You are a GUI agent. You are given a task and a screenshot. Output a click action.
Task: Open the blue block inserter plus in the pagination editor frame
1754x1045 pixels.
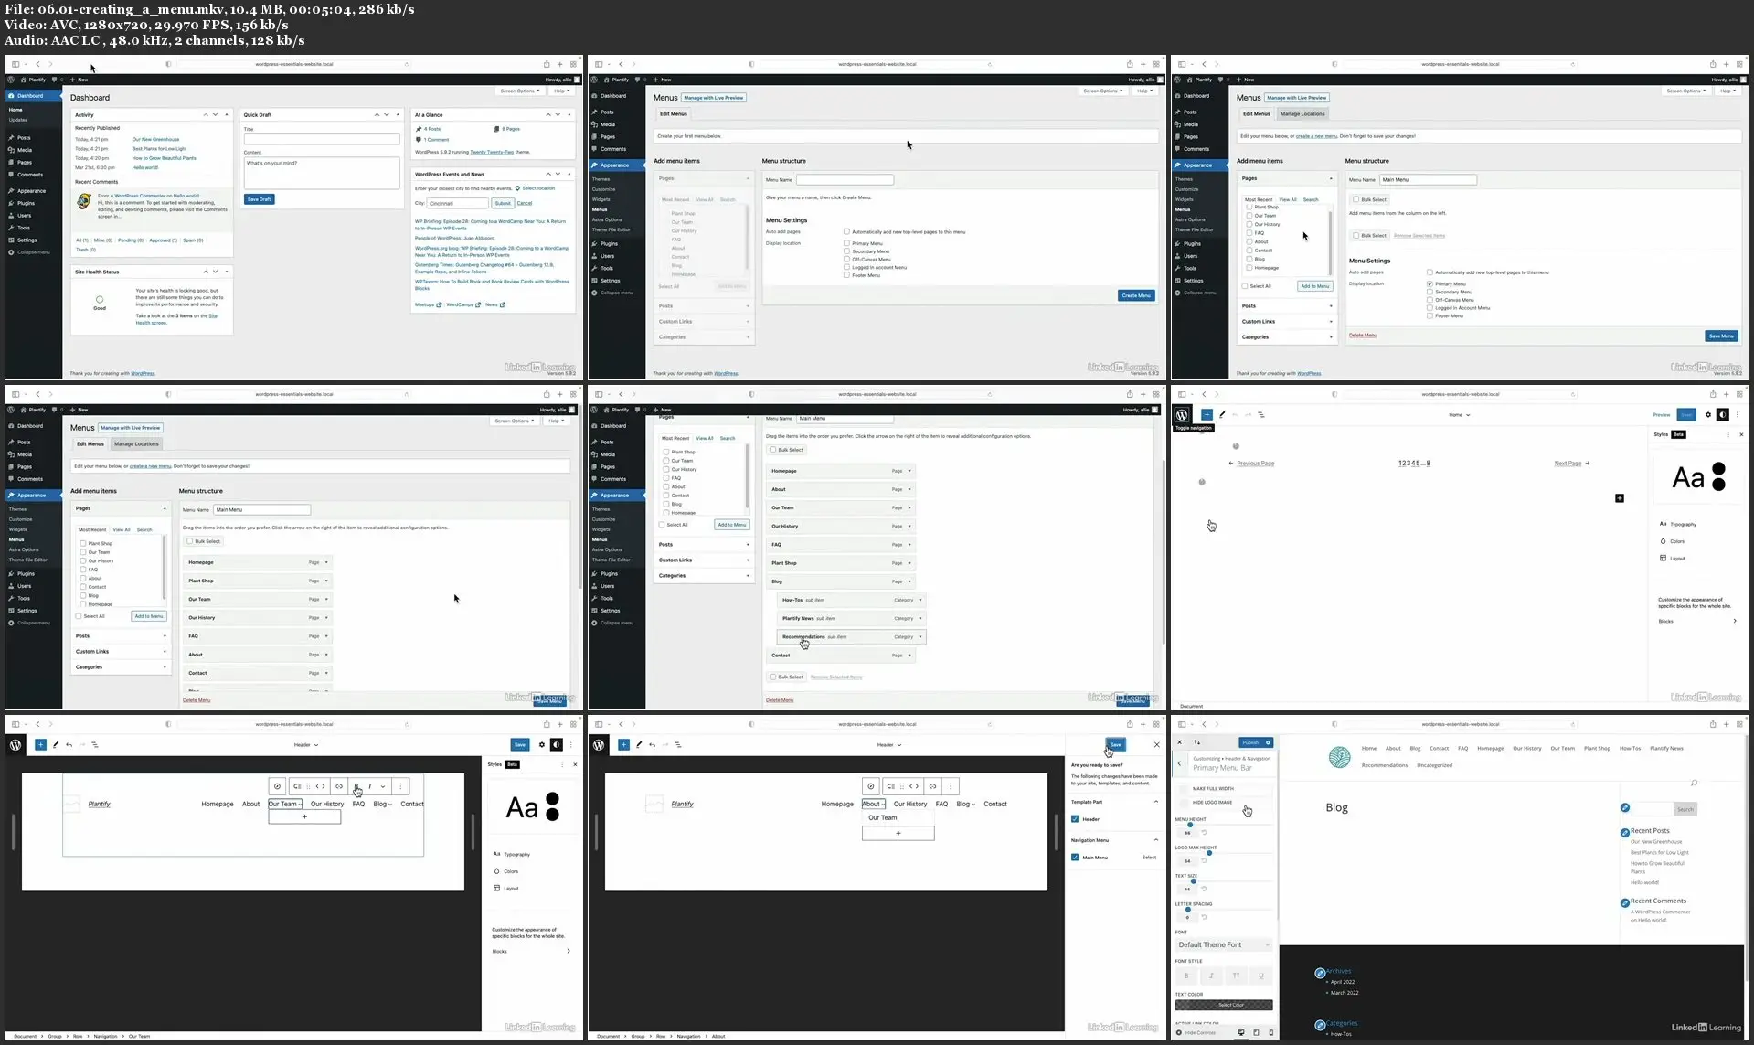[x=1207, y=415]
